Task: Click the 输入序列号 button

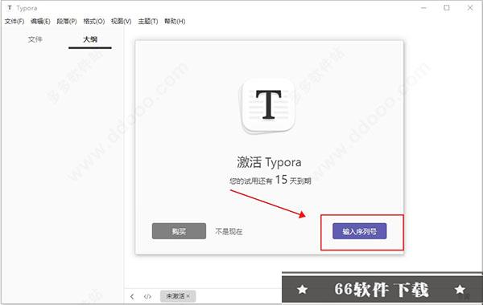Action: click(360, 231)
